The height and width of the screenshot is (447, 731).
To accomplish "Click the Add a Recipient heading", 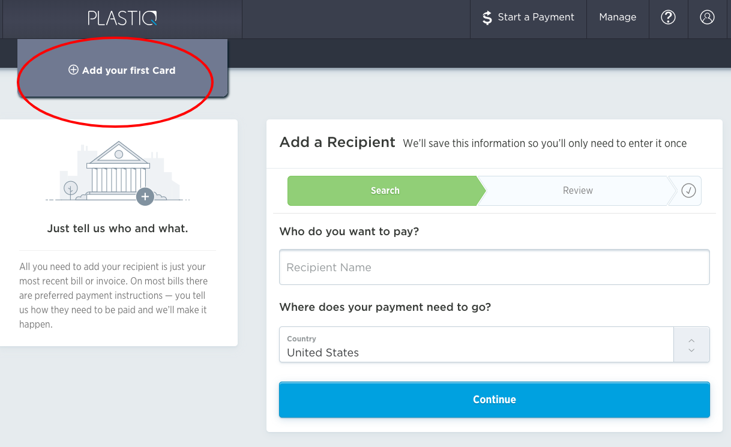I will (337, 143).
